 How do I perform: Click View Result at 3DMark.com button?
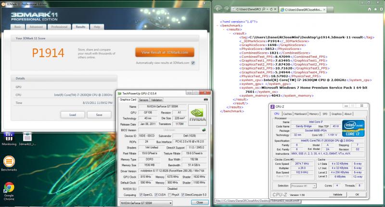[x=165, y=52]
